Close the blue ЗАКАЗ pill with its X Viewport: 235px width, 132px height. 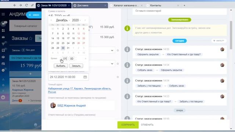pos(30,15)
